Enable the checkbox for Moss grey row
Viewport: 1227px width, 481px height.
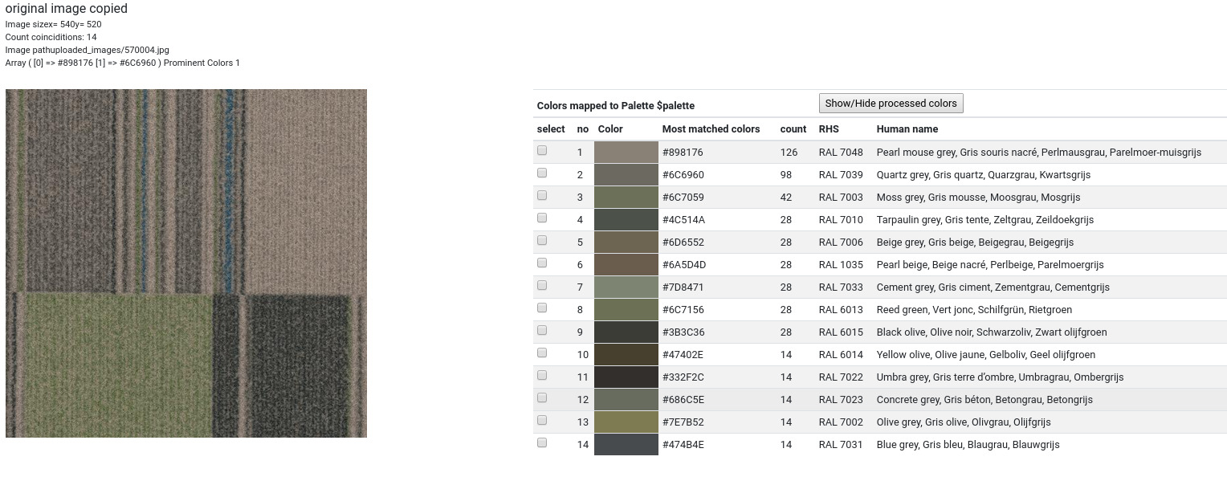542,195
